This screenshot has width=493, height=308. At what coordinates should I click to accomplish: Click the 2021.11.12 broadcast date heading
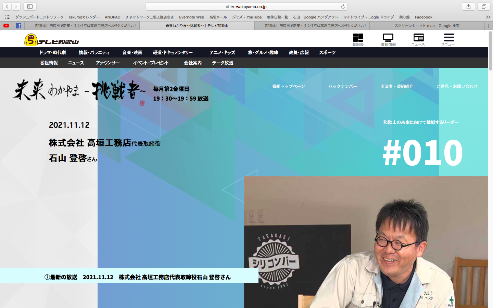point(69,125)
